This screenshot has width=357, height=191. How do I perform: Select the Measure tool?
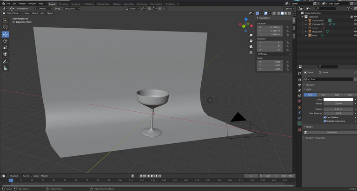(6, 68)
